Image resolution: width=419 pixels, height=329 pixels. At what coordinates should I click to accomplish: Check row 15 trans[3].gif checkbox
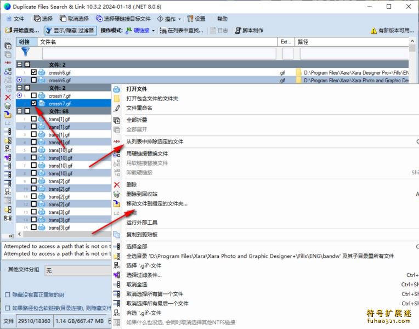[x=33, y=228]
